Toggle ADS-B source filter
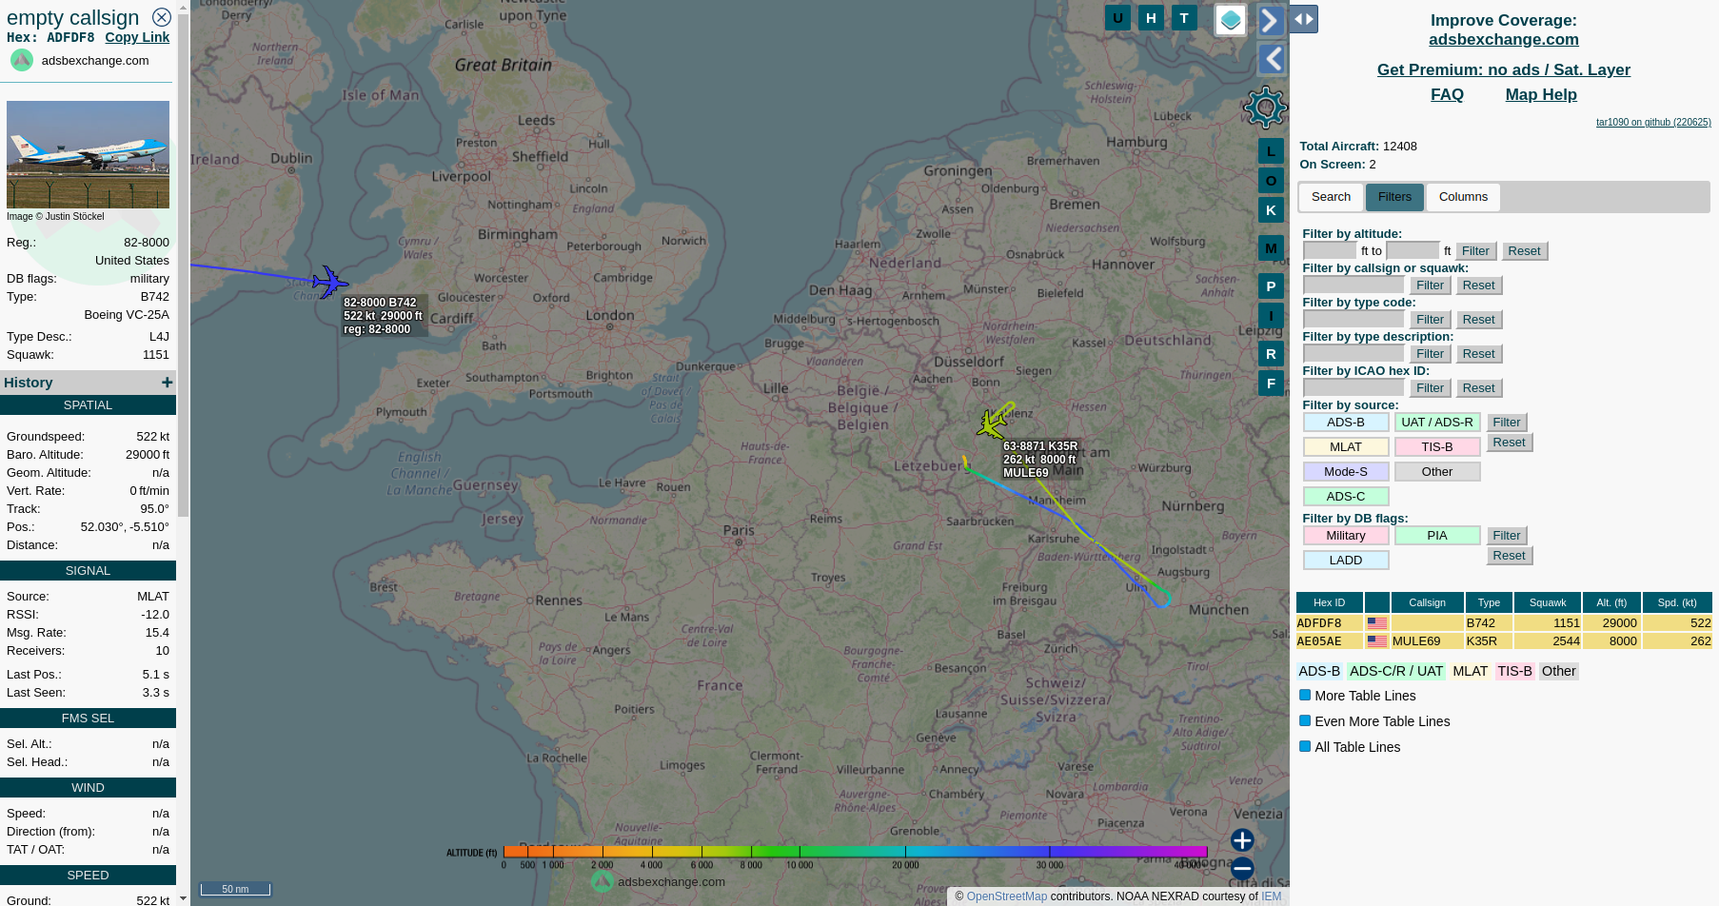Image resolution: width=1719 pixels, height=906 pixels. 1345,422
